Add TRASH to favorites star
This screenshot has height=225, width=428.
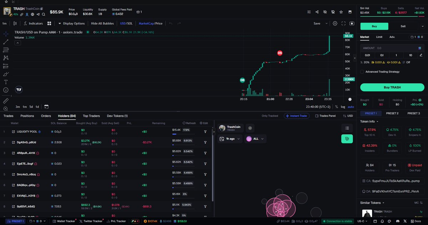click(x=341, y=12)
